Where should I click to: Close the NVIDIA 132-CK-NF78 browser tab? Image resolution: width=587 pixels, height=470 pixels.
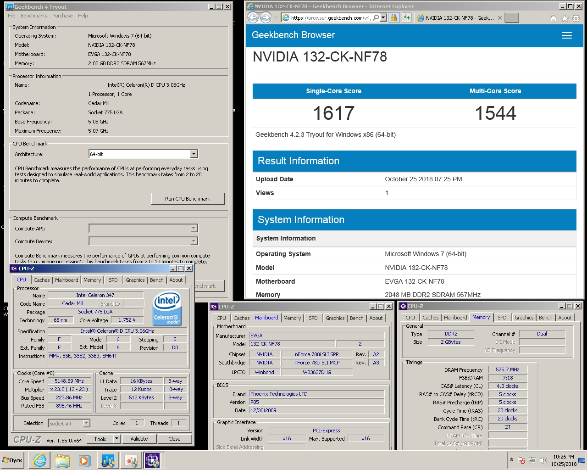point(500,18)
